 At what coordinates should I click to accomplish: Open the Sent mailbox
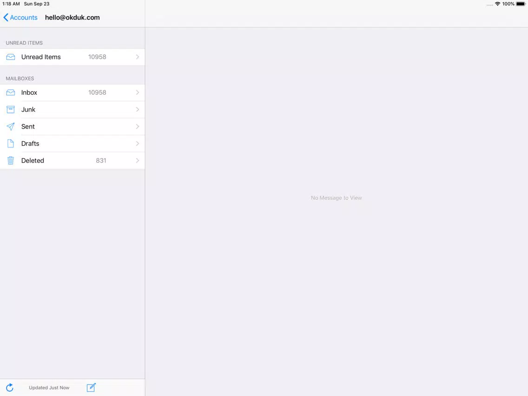coord(73,126)
